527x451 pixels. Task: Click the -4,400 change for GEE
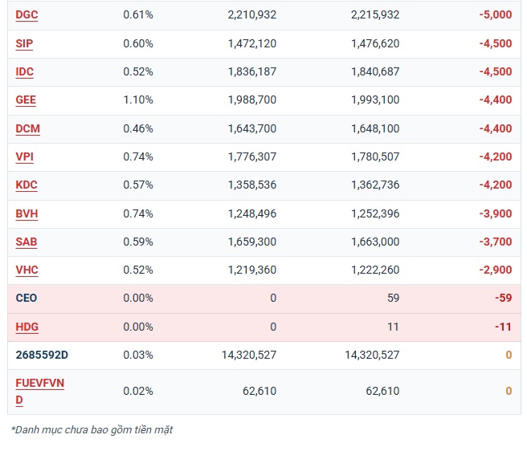tap(496, 100)
